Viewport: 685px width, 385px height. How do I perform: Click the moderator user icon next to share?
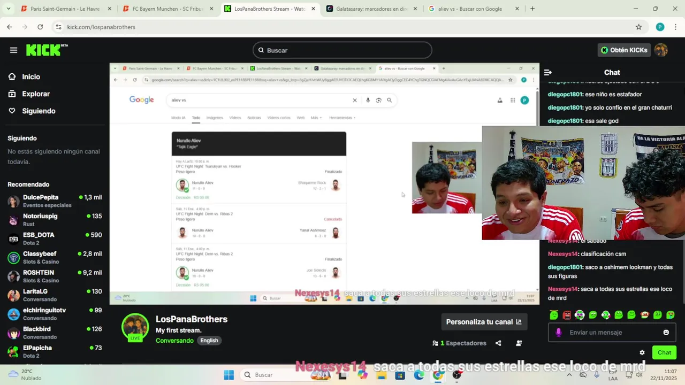[519, 343]
